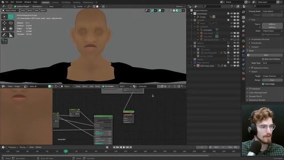284x160 pixels.
Task: Click the Bake button
Action: pos(266,55)
